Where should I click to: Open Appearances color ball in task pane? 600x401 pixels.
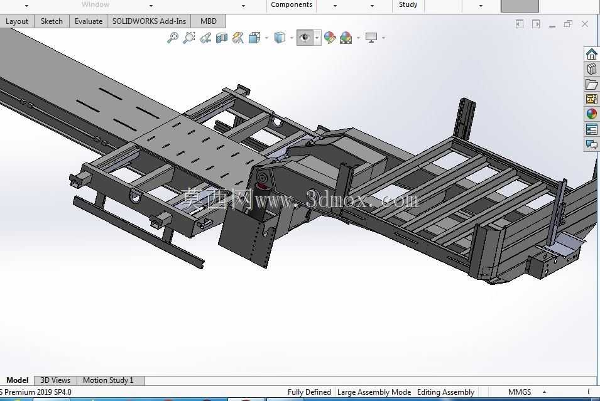(592, 114)
